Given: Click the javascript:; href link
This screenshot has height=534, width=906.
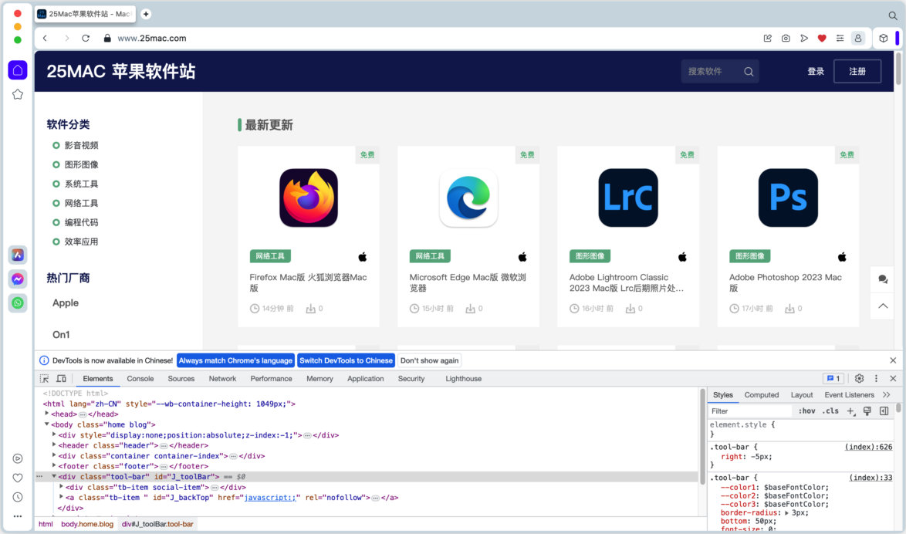Looking at the screenshot, I should [x=270, y=498].
